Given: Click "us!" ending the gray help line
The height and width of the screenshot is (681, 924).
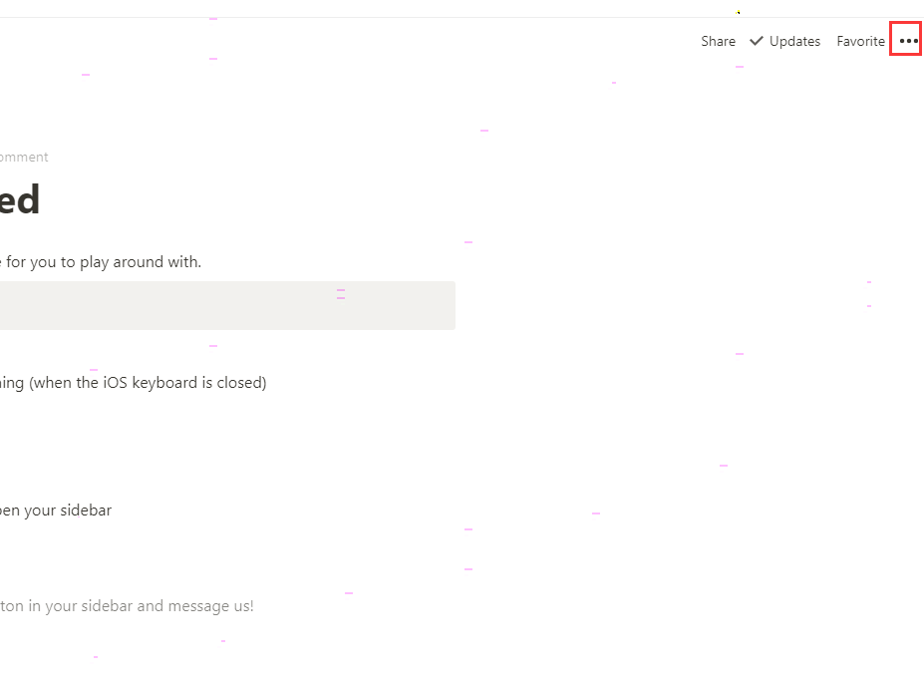Looking at the screenshot, I should coord(242,605).
